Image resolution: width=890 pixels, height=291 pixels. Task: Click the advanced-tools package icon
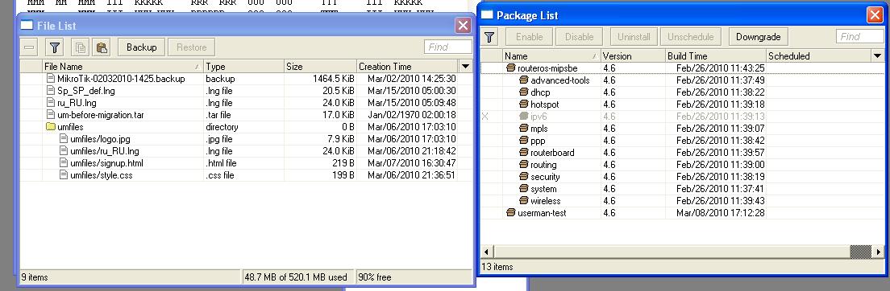[524, 80]
